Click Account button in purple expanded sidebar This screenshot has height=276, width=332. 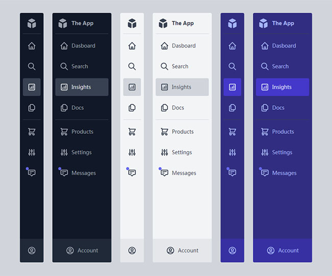click(x=282, y=250)
